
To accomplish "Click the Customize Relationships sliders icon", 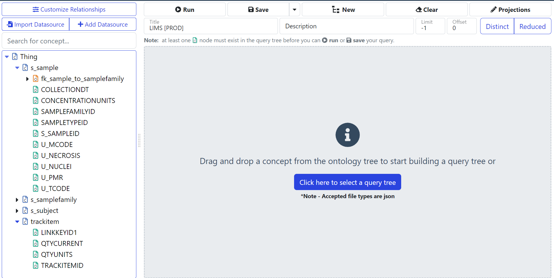I will coord(36,10).
